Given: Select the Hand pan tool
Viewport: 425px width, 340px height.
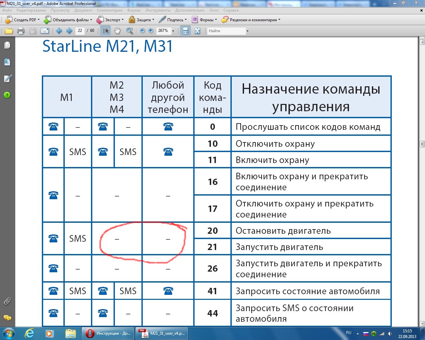Looking at the screenshot, I should click(x=117, y=31).
